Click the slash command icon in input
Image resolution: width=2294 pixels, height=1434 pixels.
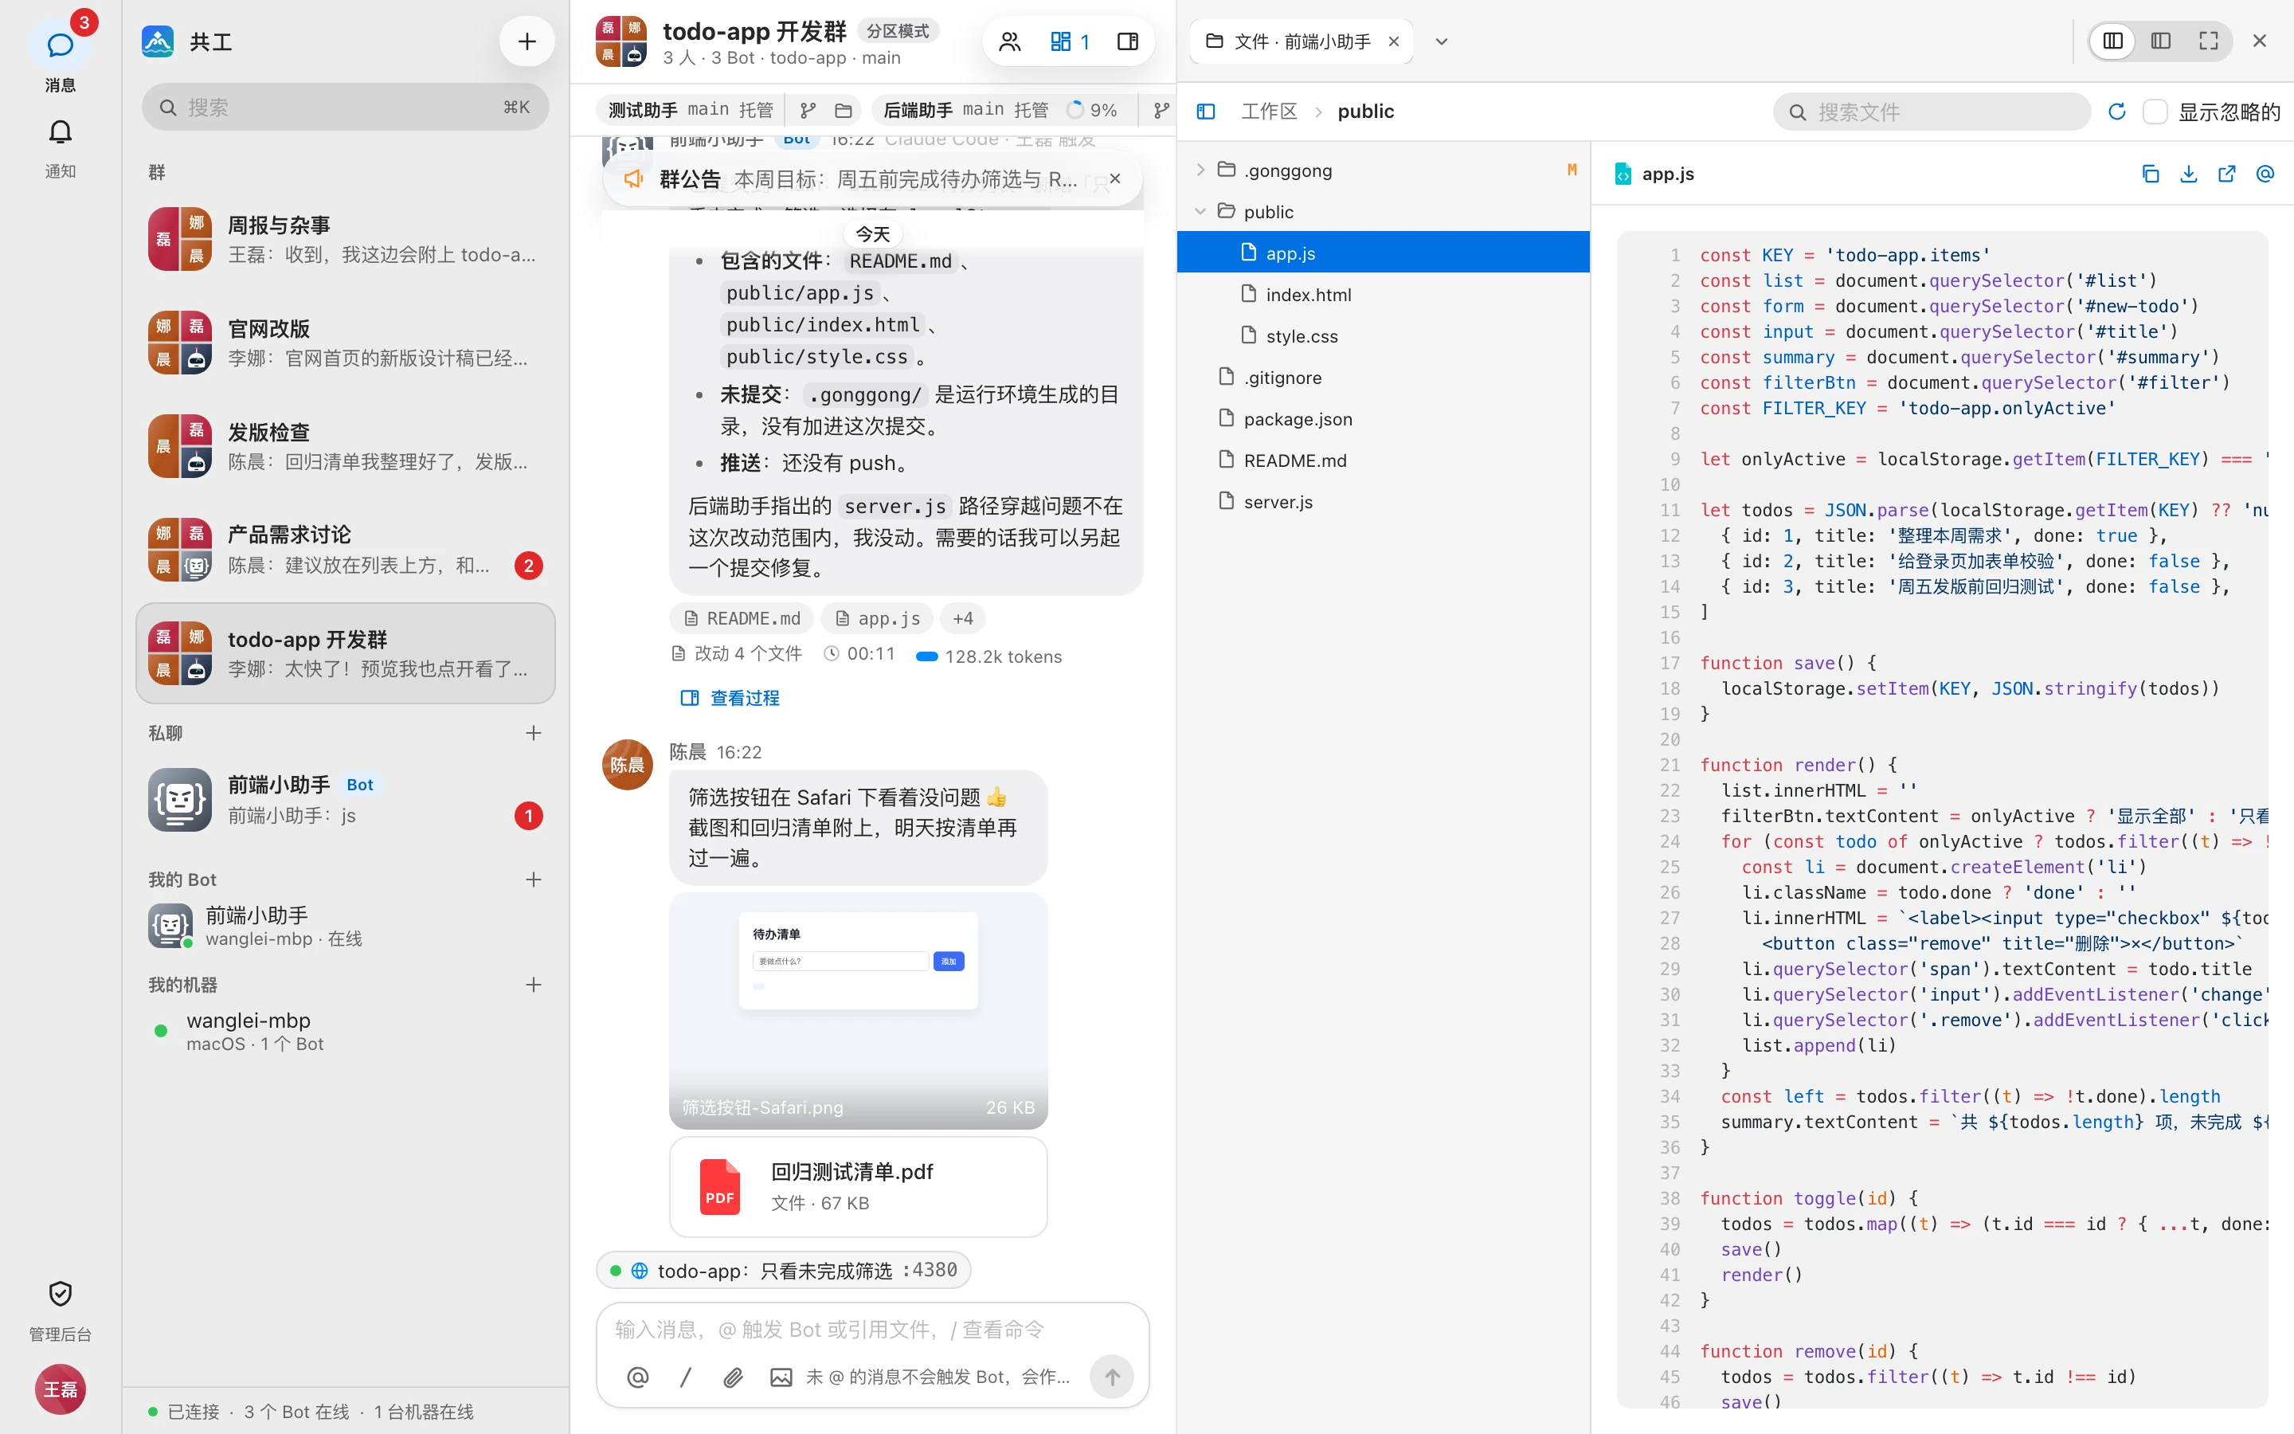click(685, 1376)
